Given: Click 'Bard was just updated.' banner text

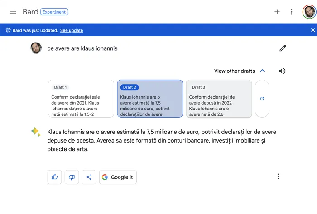Looking at the screenshot, I should click(x=35, y=30).
